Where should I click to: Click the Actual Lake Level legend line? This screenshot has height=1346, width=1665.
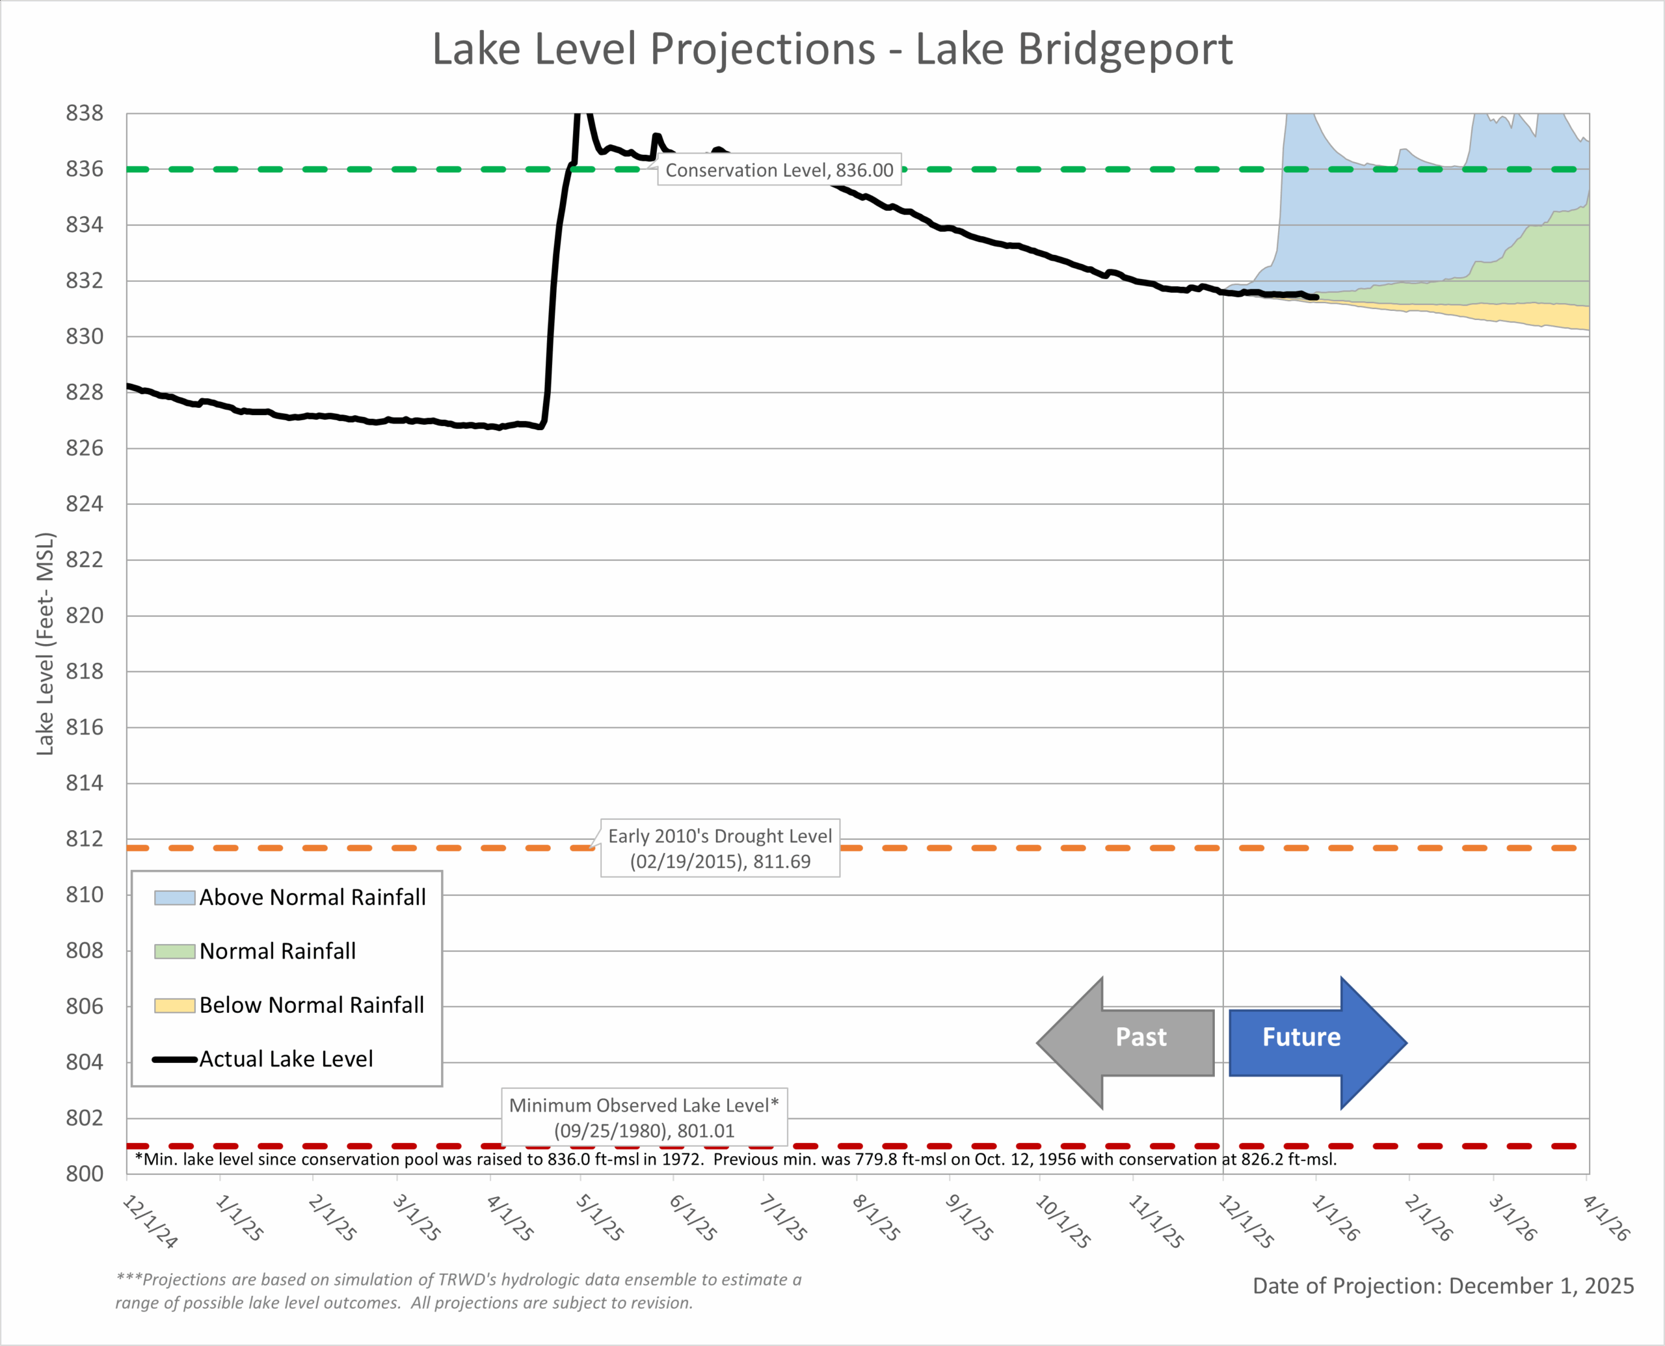coord(174,1059)
